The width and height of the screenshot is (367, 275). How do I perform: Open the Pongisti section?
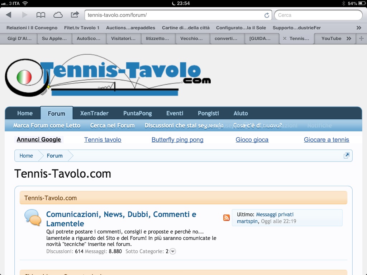tap(208, 114)
